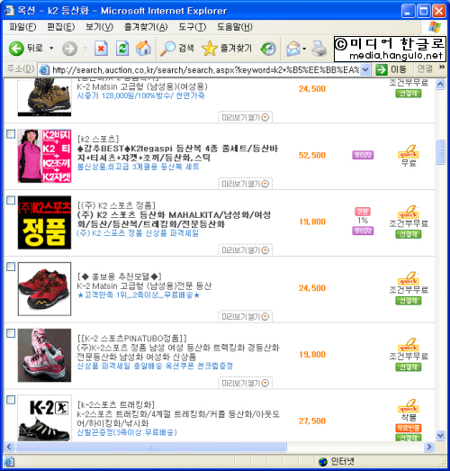Open the k-2스포츠 트레킹화 4계절 listing title
Screen dimensions: 450x471
(x=178, y=419)
